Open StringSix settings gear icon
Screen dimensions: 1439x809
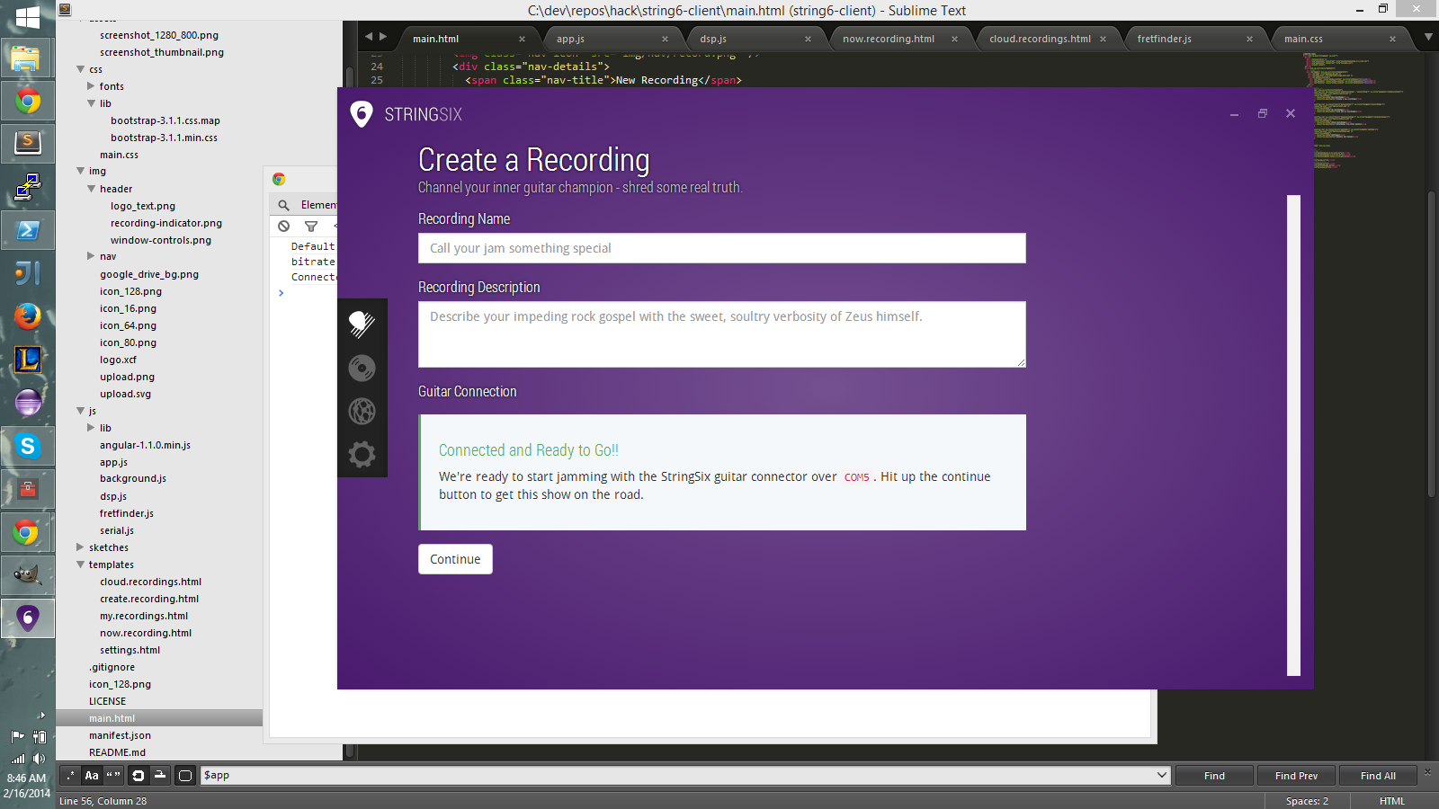pos(362,454)
